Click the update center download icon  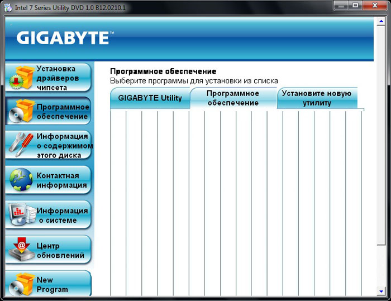(21, 249)
